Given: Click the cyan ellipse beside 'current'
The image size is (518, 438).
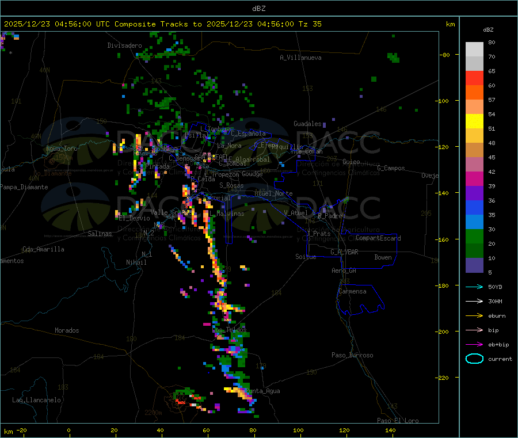Looking at the screenshot, I should pyautogui.click(x=474, y=359).
